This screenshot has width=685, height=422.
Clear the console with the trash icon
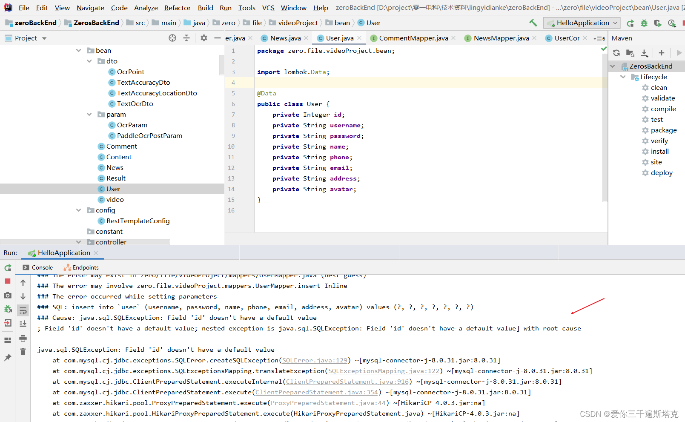tap(23, 351)
